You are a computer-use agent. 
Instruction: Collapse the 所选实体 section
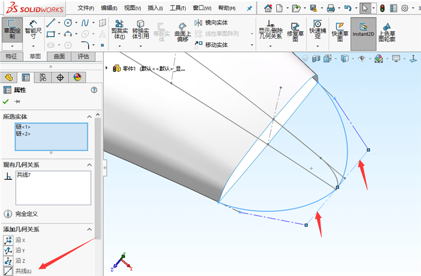pos(89,116)
